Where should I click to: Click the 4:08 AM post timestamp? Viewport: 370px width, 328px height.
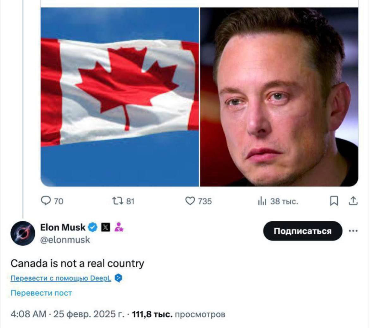point(28,314)
